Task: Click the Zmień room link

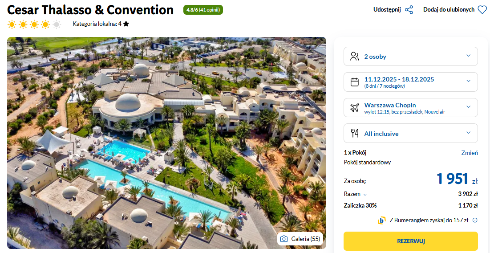Action: coord(470,153)
